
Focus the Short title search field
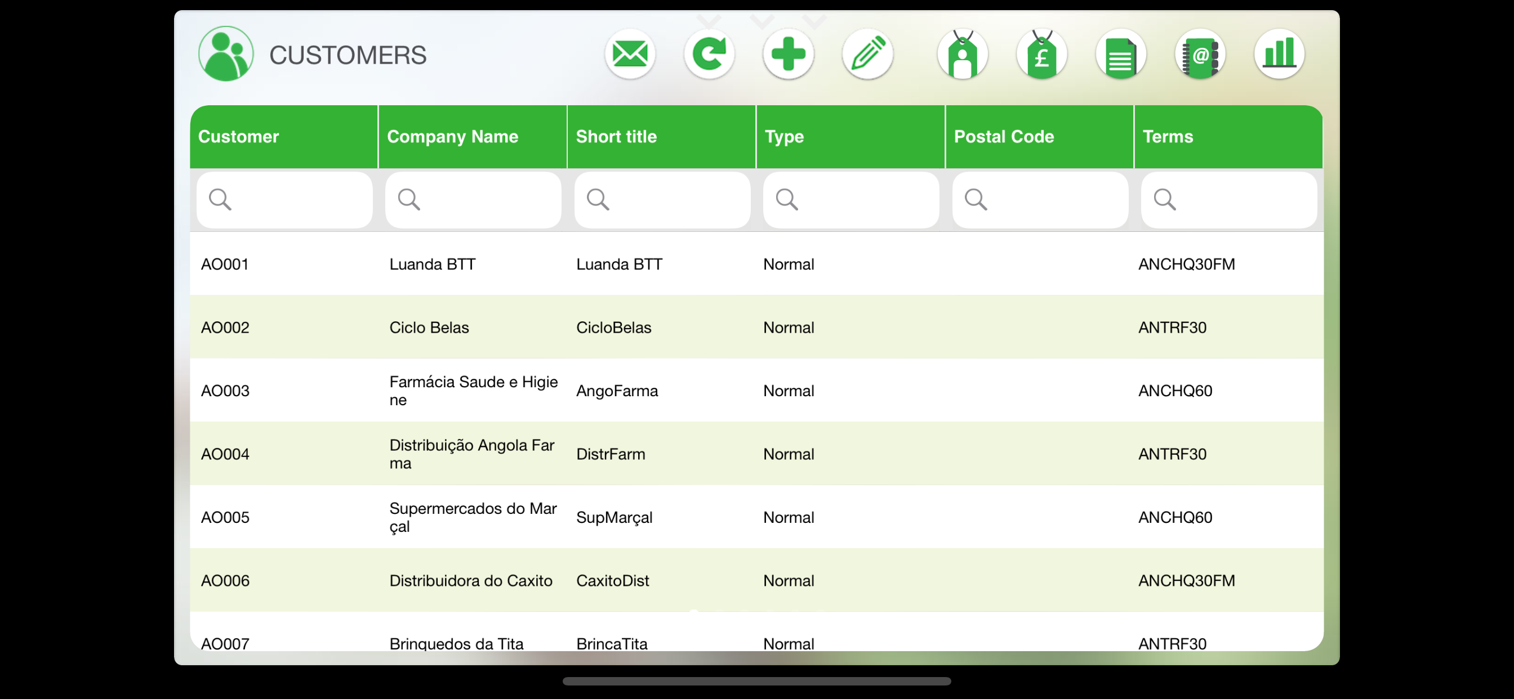click(662, 200)
